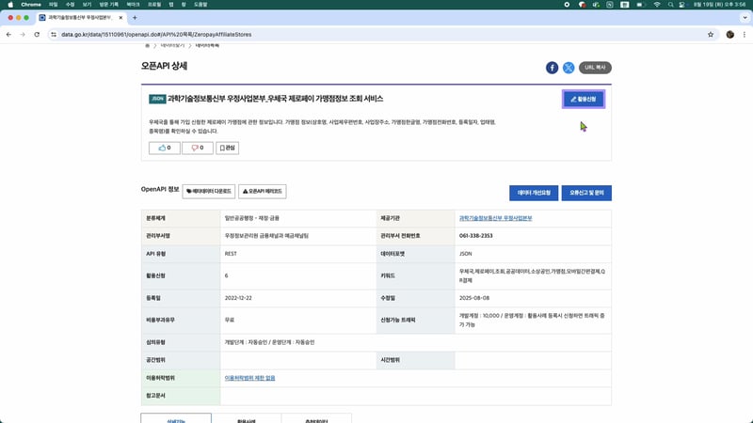Open the 도움말 menu
Image resolution: width=753 pixels, height=423 pixels.
pos(200,5)
